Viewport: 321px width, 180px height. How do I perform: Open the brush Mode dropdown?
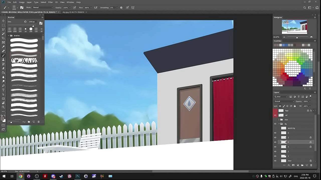43,7
